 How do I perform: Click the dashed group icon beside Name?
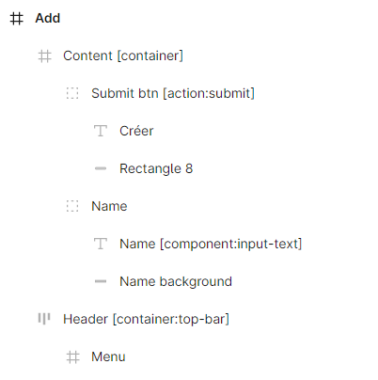click(x=72, y=206)
